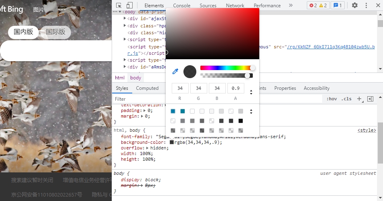Toggle the .cls element classes panel
The height and width of the screenshot is (201, 383).
tap(346, 99)
